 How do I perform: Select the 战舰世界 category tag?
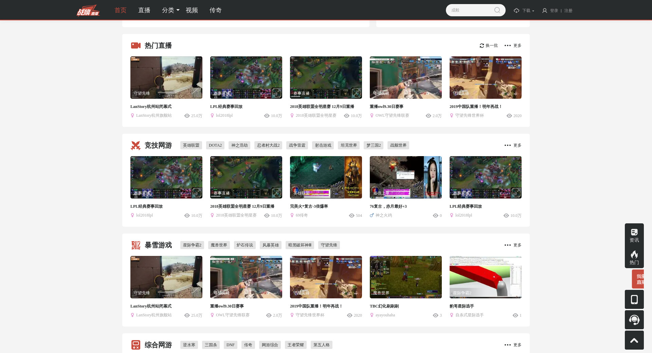pos(398,145)
